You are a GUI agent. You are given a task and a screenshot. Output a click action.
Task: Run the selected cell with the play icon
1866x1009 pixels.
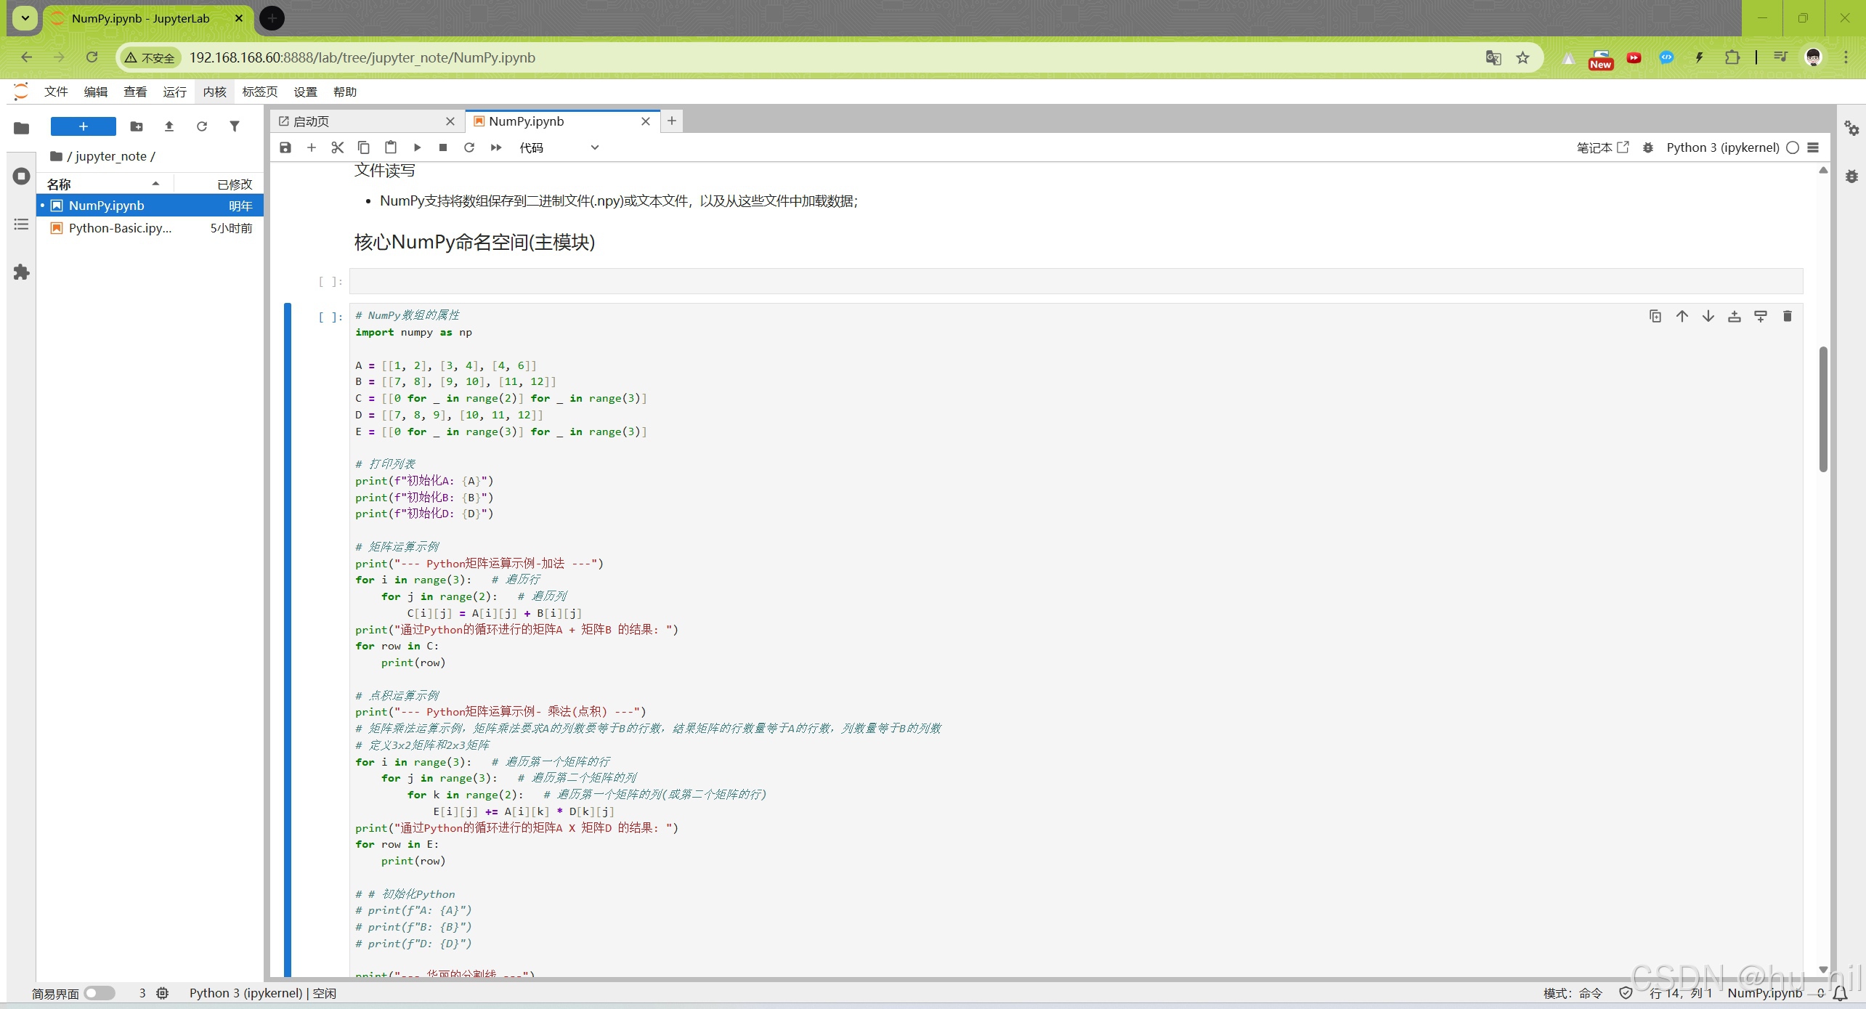[417, 147]
